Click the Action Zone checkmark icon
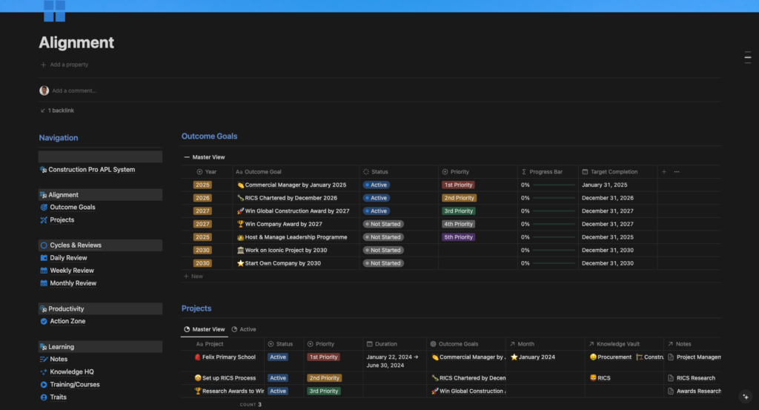 tap(44, 322)
